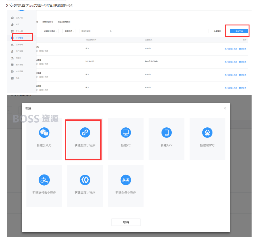Switch to the 微信开放平台 tab
This screenshot has width=278, height=237.
click(48, 22)
